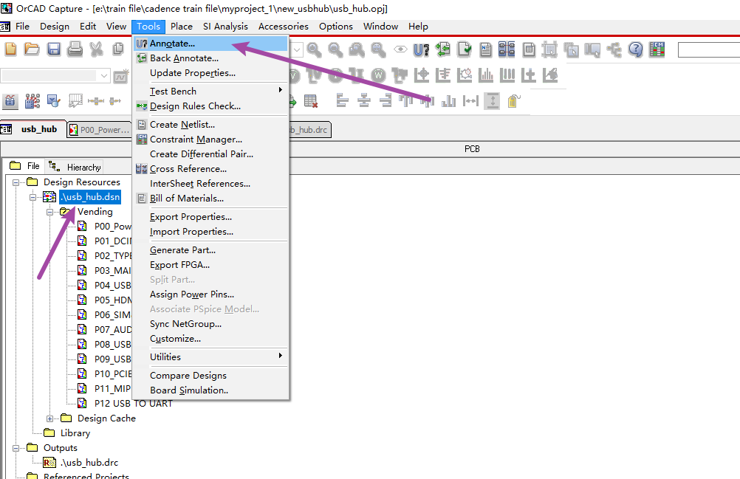
Task: Select the .\usb_hub.drc output file
Action: [89, 463]
